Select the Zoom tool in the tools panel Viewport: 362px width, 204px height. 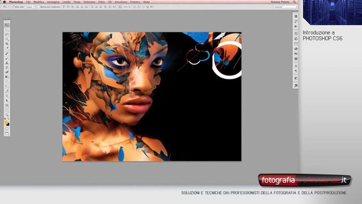tap(7, 115)
